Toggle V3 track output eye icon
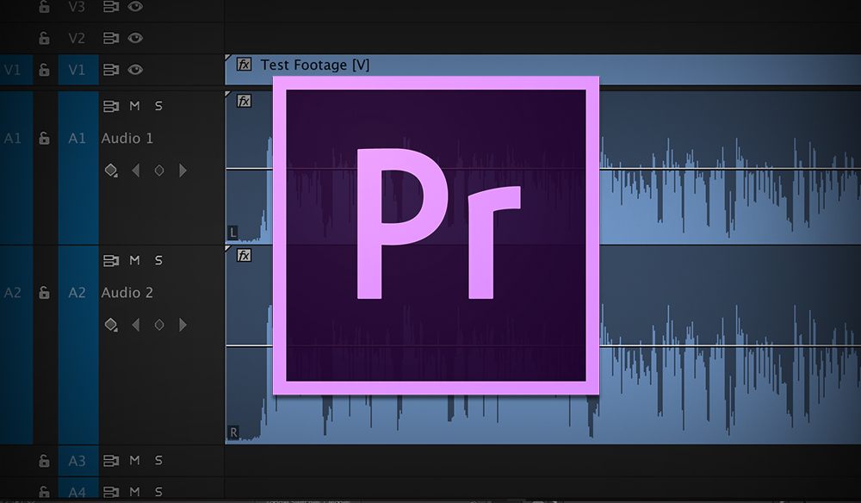Image resolution: width=861 pixels, height=503 pixels. (x=134, y=7)
